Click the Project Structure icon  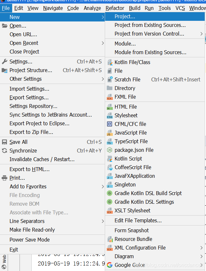click(4, 70)
